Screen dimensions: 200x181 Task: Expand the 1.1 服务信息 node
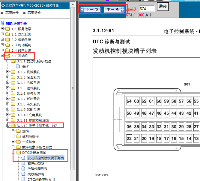coord(2,29)
